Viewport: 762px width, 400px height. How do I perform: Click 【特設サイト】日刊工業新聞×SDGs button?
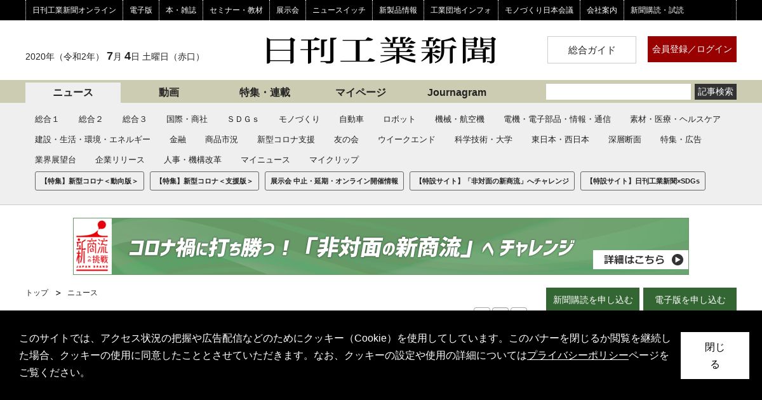point(643,181)
